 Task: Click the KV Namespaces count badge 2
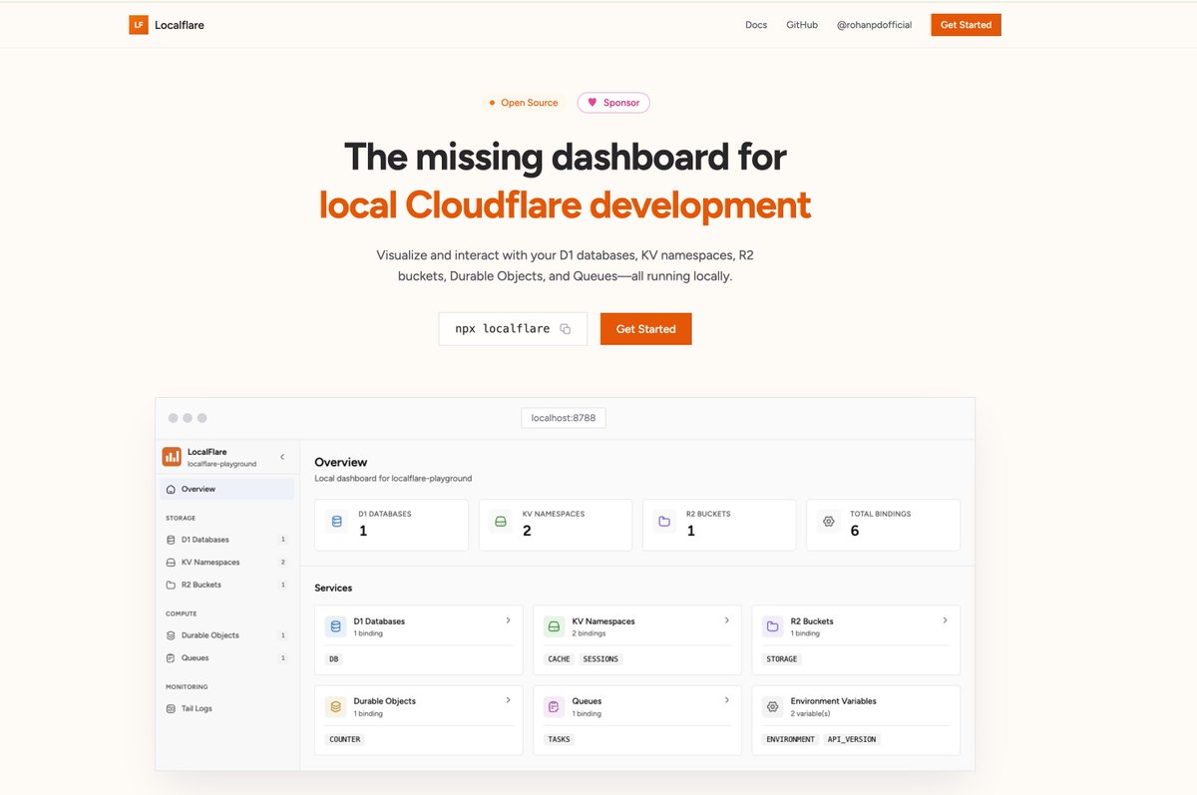pos(283,563)
